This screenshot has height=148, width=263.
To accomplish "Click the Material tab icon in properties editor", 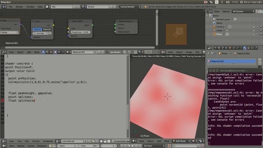I will click(245, 48).
